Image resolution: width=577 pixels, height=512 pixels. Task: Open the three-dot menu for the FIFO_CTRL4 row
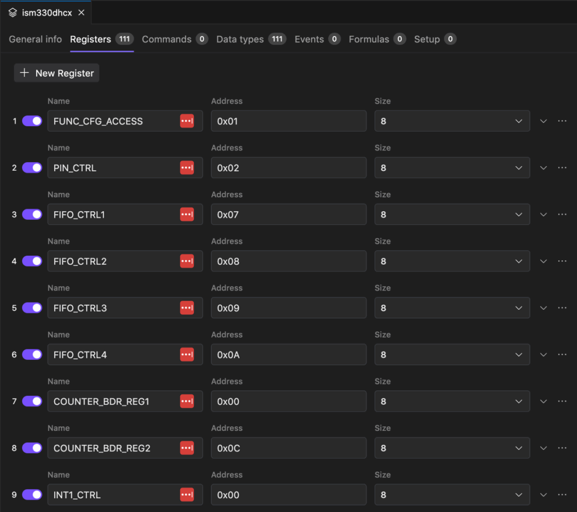click(562, 355)
